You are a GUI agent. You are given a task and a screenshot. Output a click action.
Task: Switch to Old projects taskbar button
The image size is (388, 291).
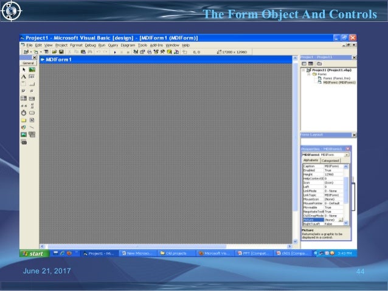[175, 253]
